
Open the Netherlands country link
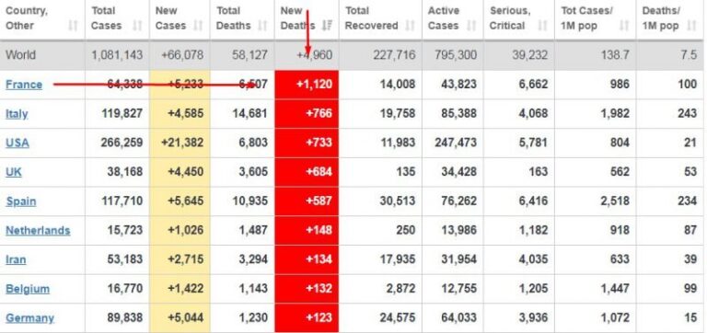coord(38,230)
